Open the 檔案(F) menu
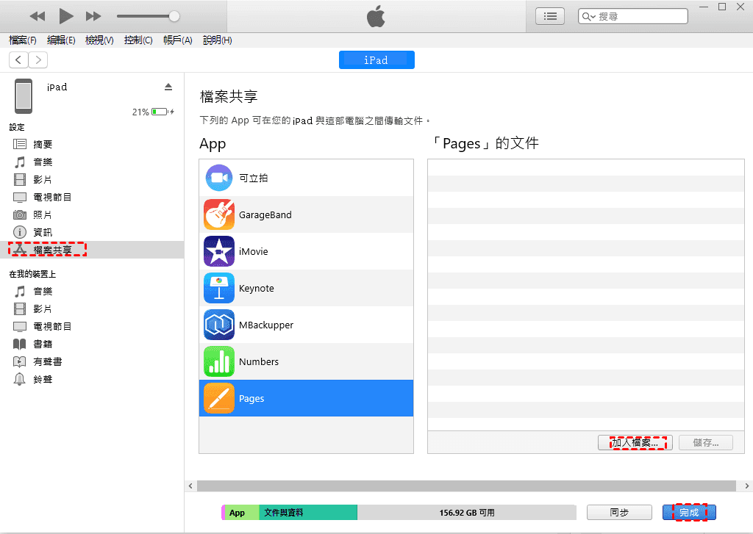Image resolution: width=753 pixels, height=534 pixels. pos(23,40)
